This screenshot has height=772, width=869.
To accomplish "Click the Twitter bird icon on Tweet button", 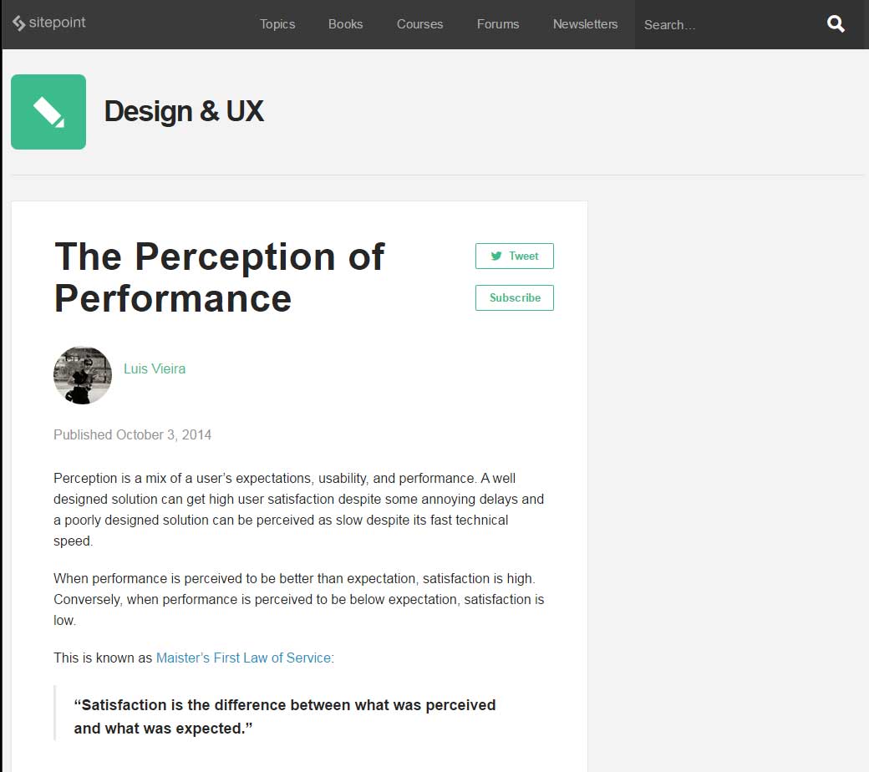I will [x=495, y=256].
